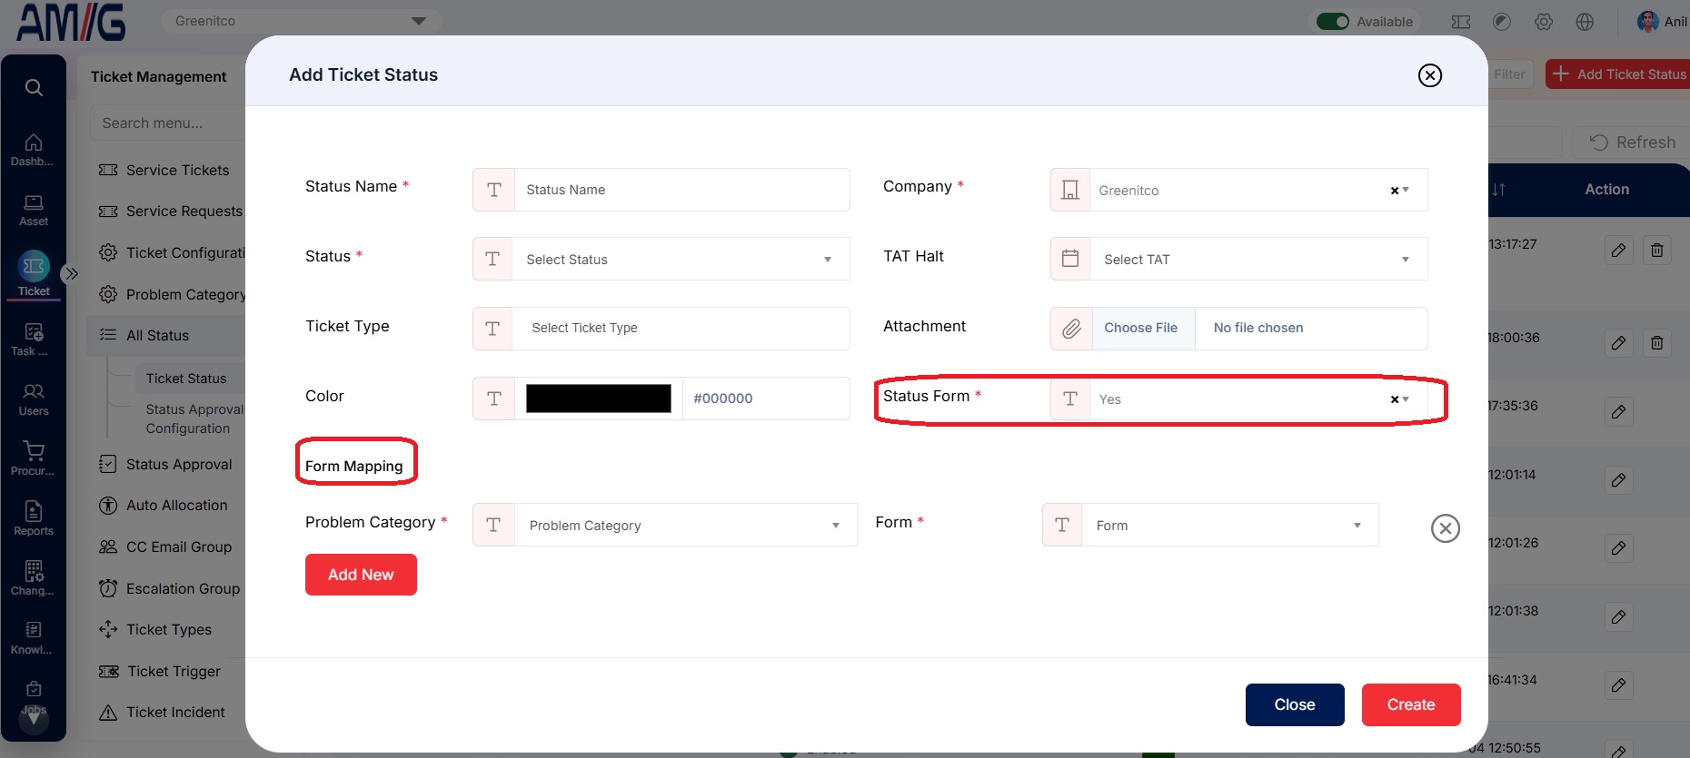Open Service Requests menu item
Screen dimensions: 1690x758
pos(184,211)
